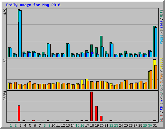
Task: Select day 11 on the x-axis
Action: tap(58, 125)
